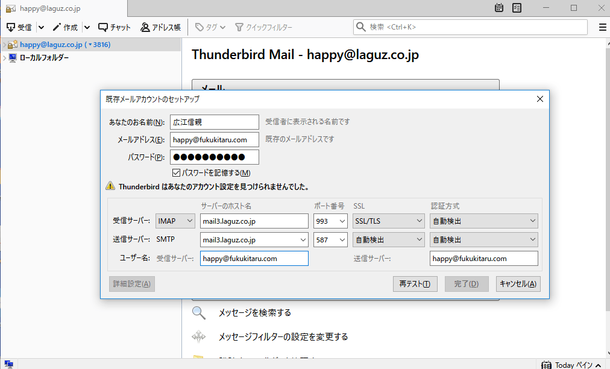
Task: Open the incoming SSL/TLS dropdown
Action: click(x=389, y=221)
